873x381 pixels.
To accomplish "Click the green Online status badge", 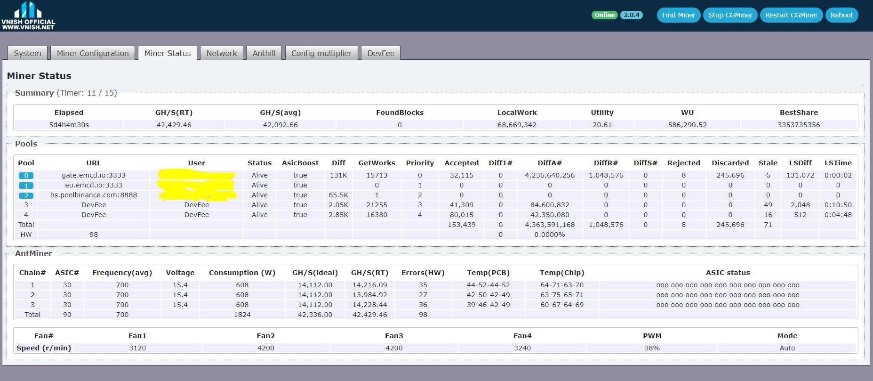I will [604, 15].
